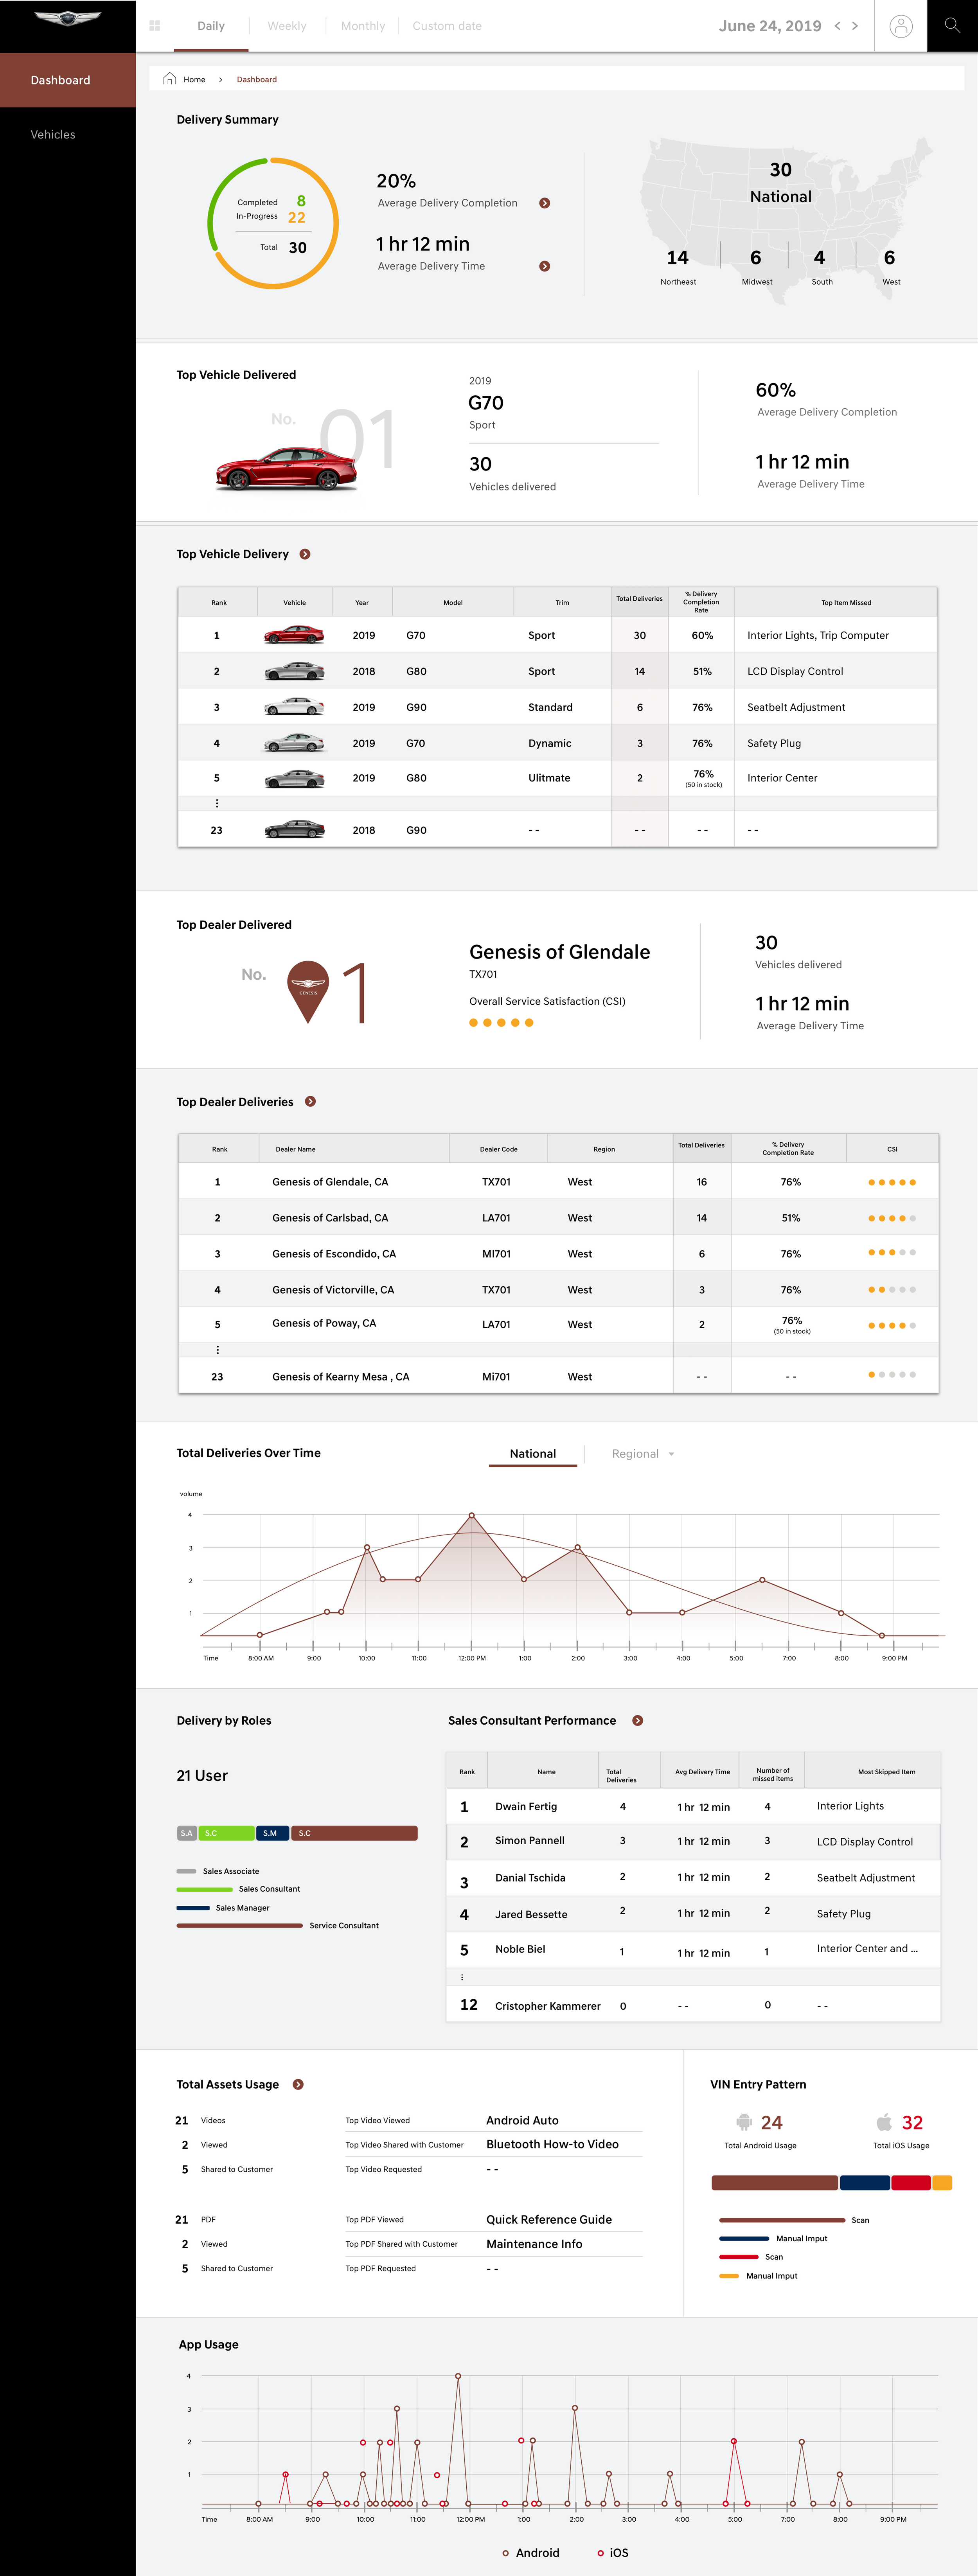Go to previous date with left chevron
978x2576 pixels.
837,26
